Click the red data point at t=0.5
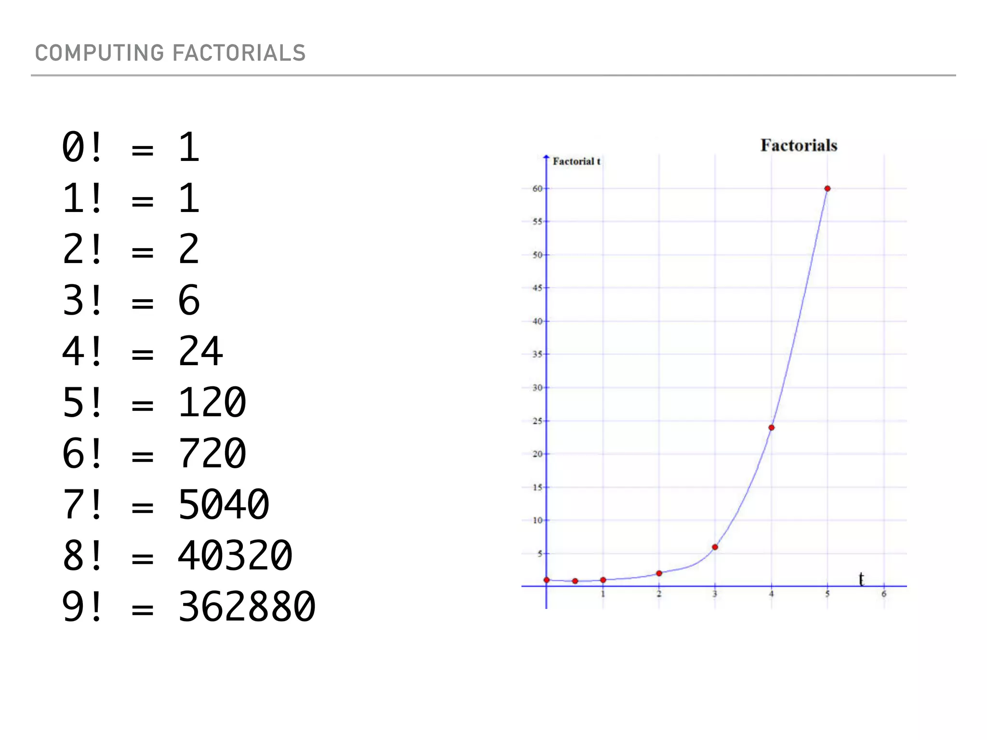987x740 pixels. pos(575,581)
